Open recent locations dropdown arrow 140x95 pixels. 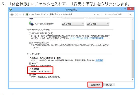20,14
